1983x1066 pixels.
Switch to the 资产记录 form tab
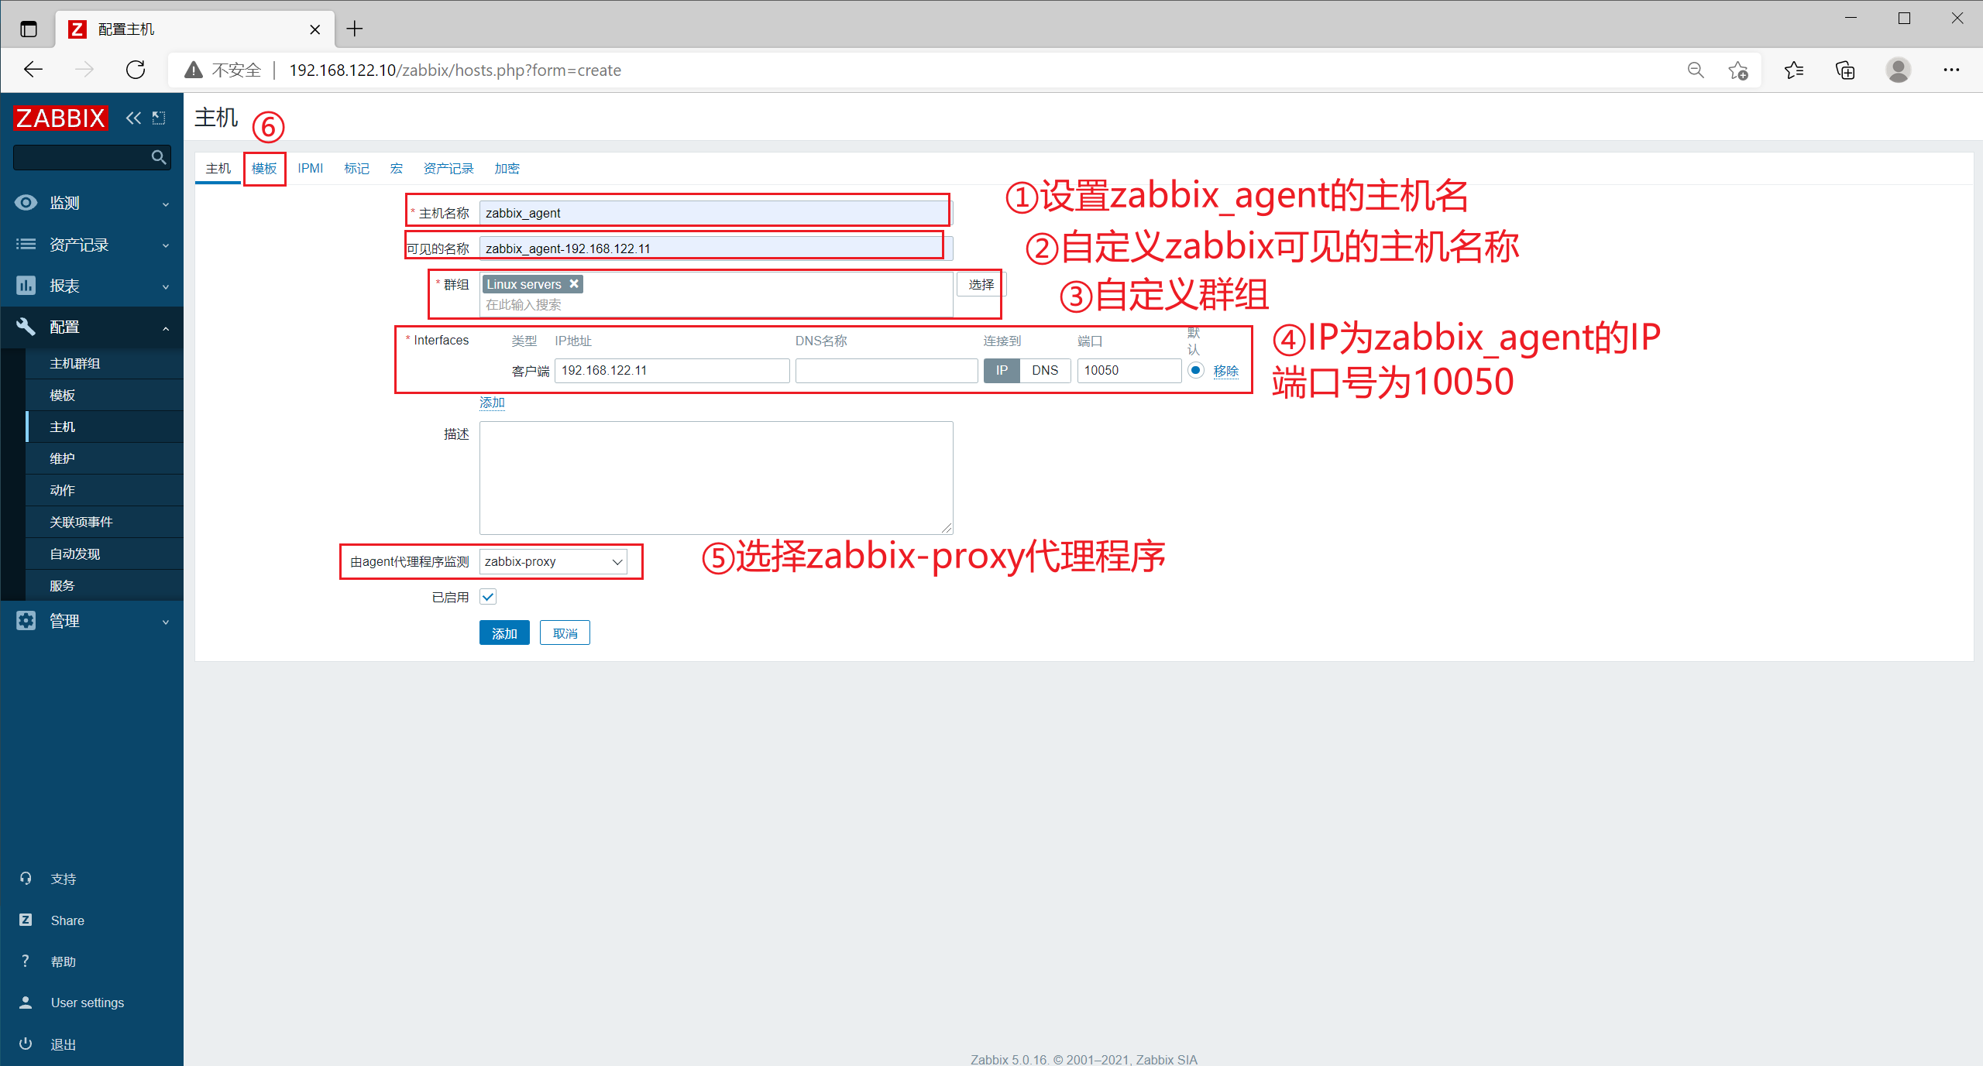(448, 169)
